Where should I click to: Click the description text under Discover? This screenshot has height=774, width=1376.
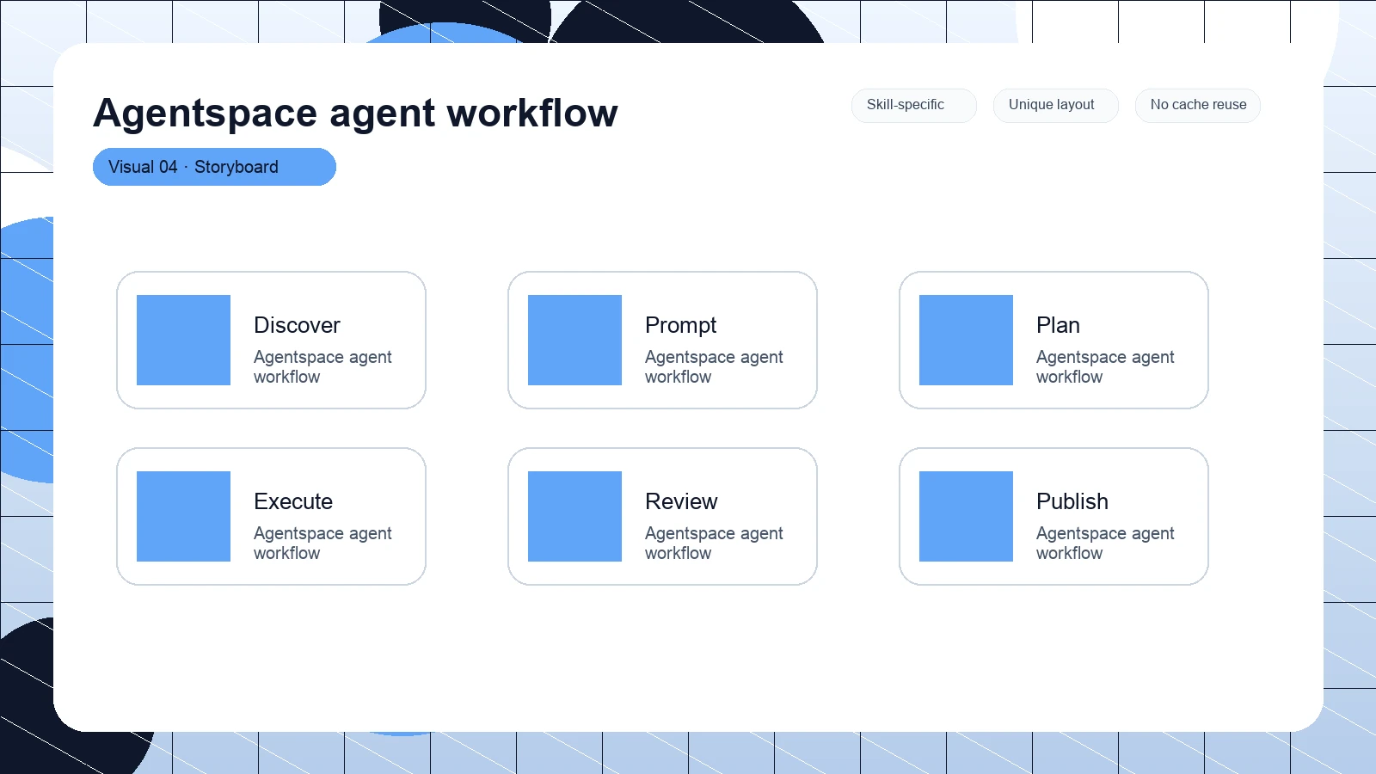point(322,366)
